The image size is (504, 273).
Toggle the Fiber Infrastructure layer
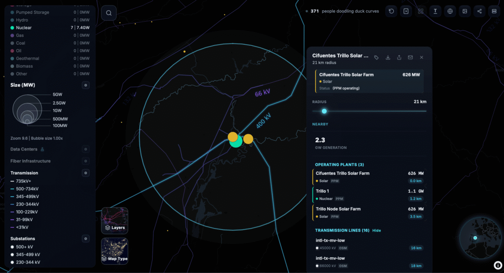pyautogui.click(x=86, y=161)
